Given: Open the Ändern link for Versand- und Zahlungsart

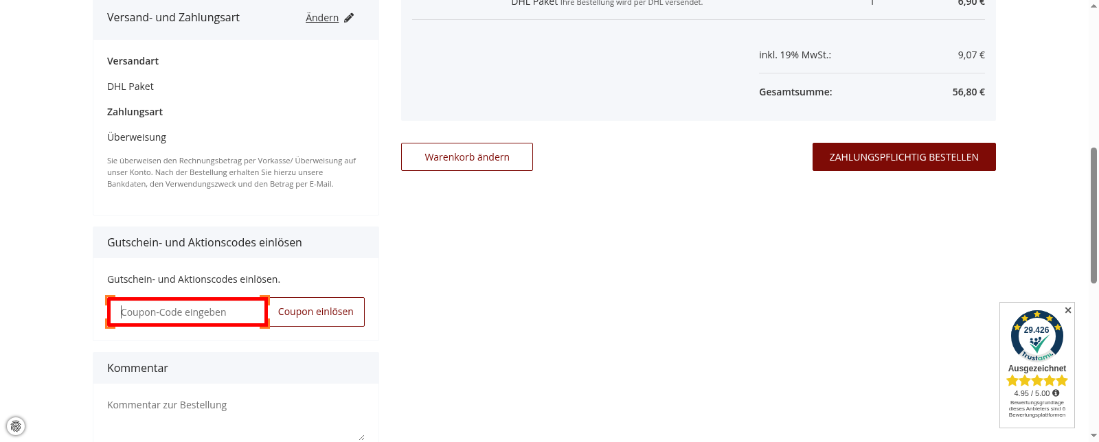Looking at the screenshot, I should [322, 17].
